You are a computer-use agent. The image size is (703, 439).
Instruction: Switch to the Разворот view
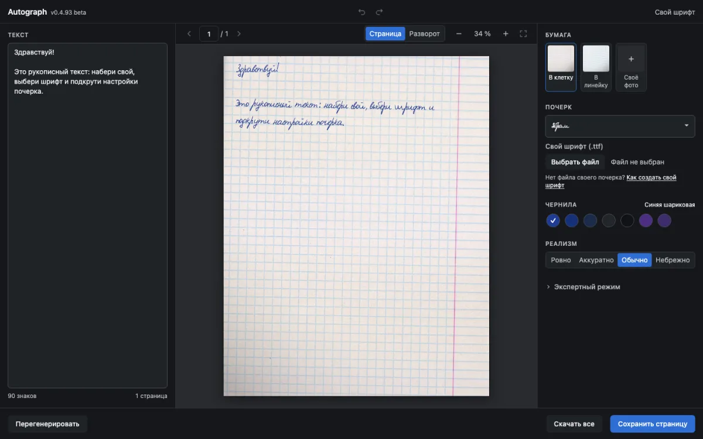424,34
